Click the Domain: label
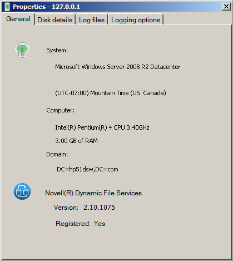233x261 pixels. tap(57, 154)
